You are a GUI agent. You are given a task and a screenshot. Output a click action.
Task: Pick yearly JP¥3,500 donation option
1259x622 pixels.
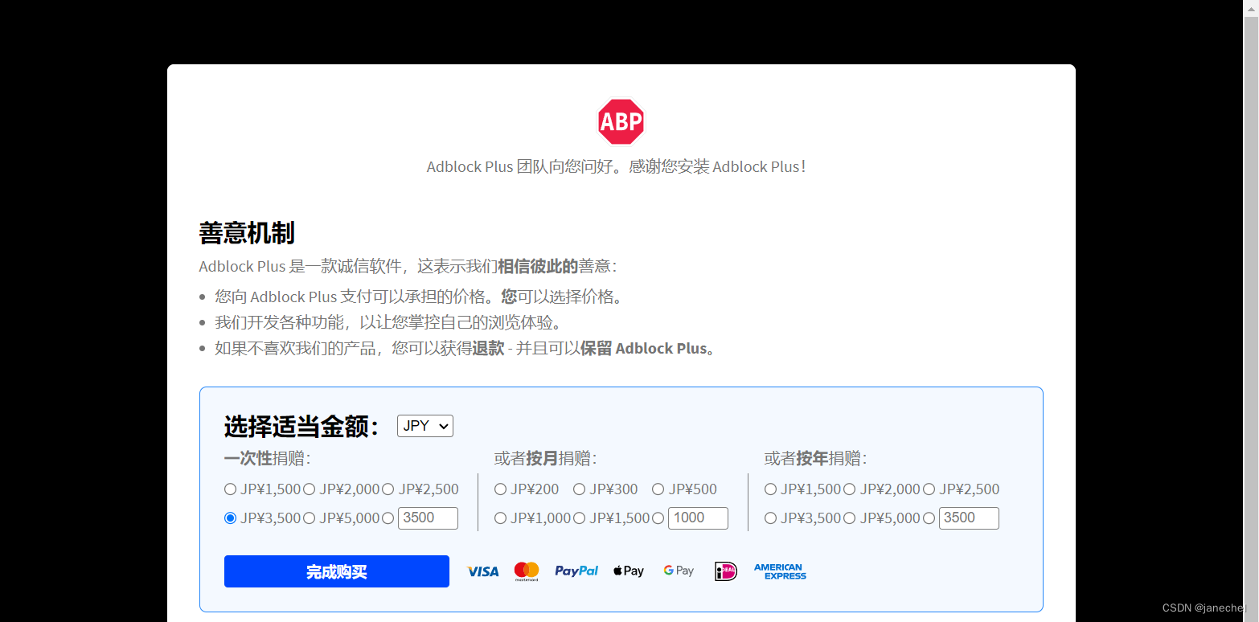coord(771,518)
